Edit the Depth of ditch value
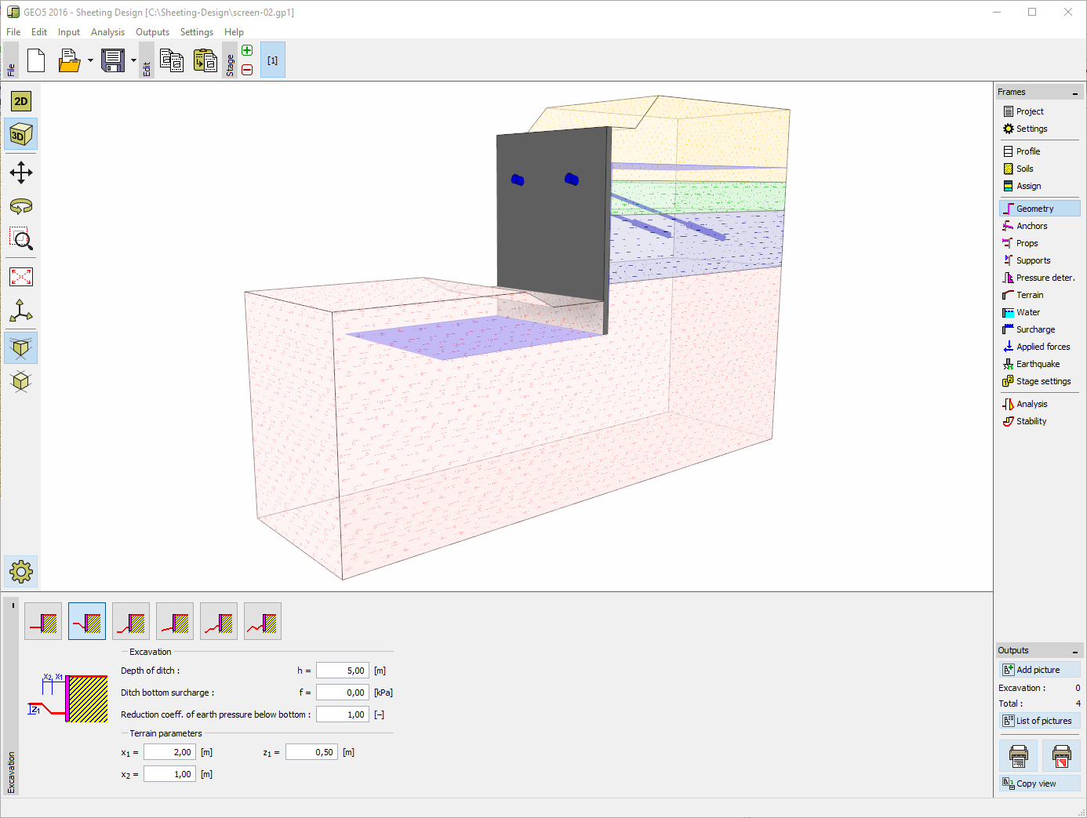Viewport: 1087px width, 818px height. click(342, 670)
